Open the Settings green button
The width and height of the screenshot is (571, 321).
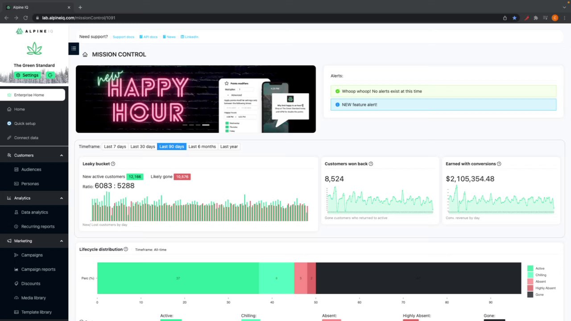(28, 75)
